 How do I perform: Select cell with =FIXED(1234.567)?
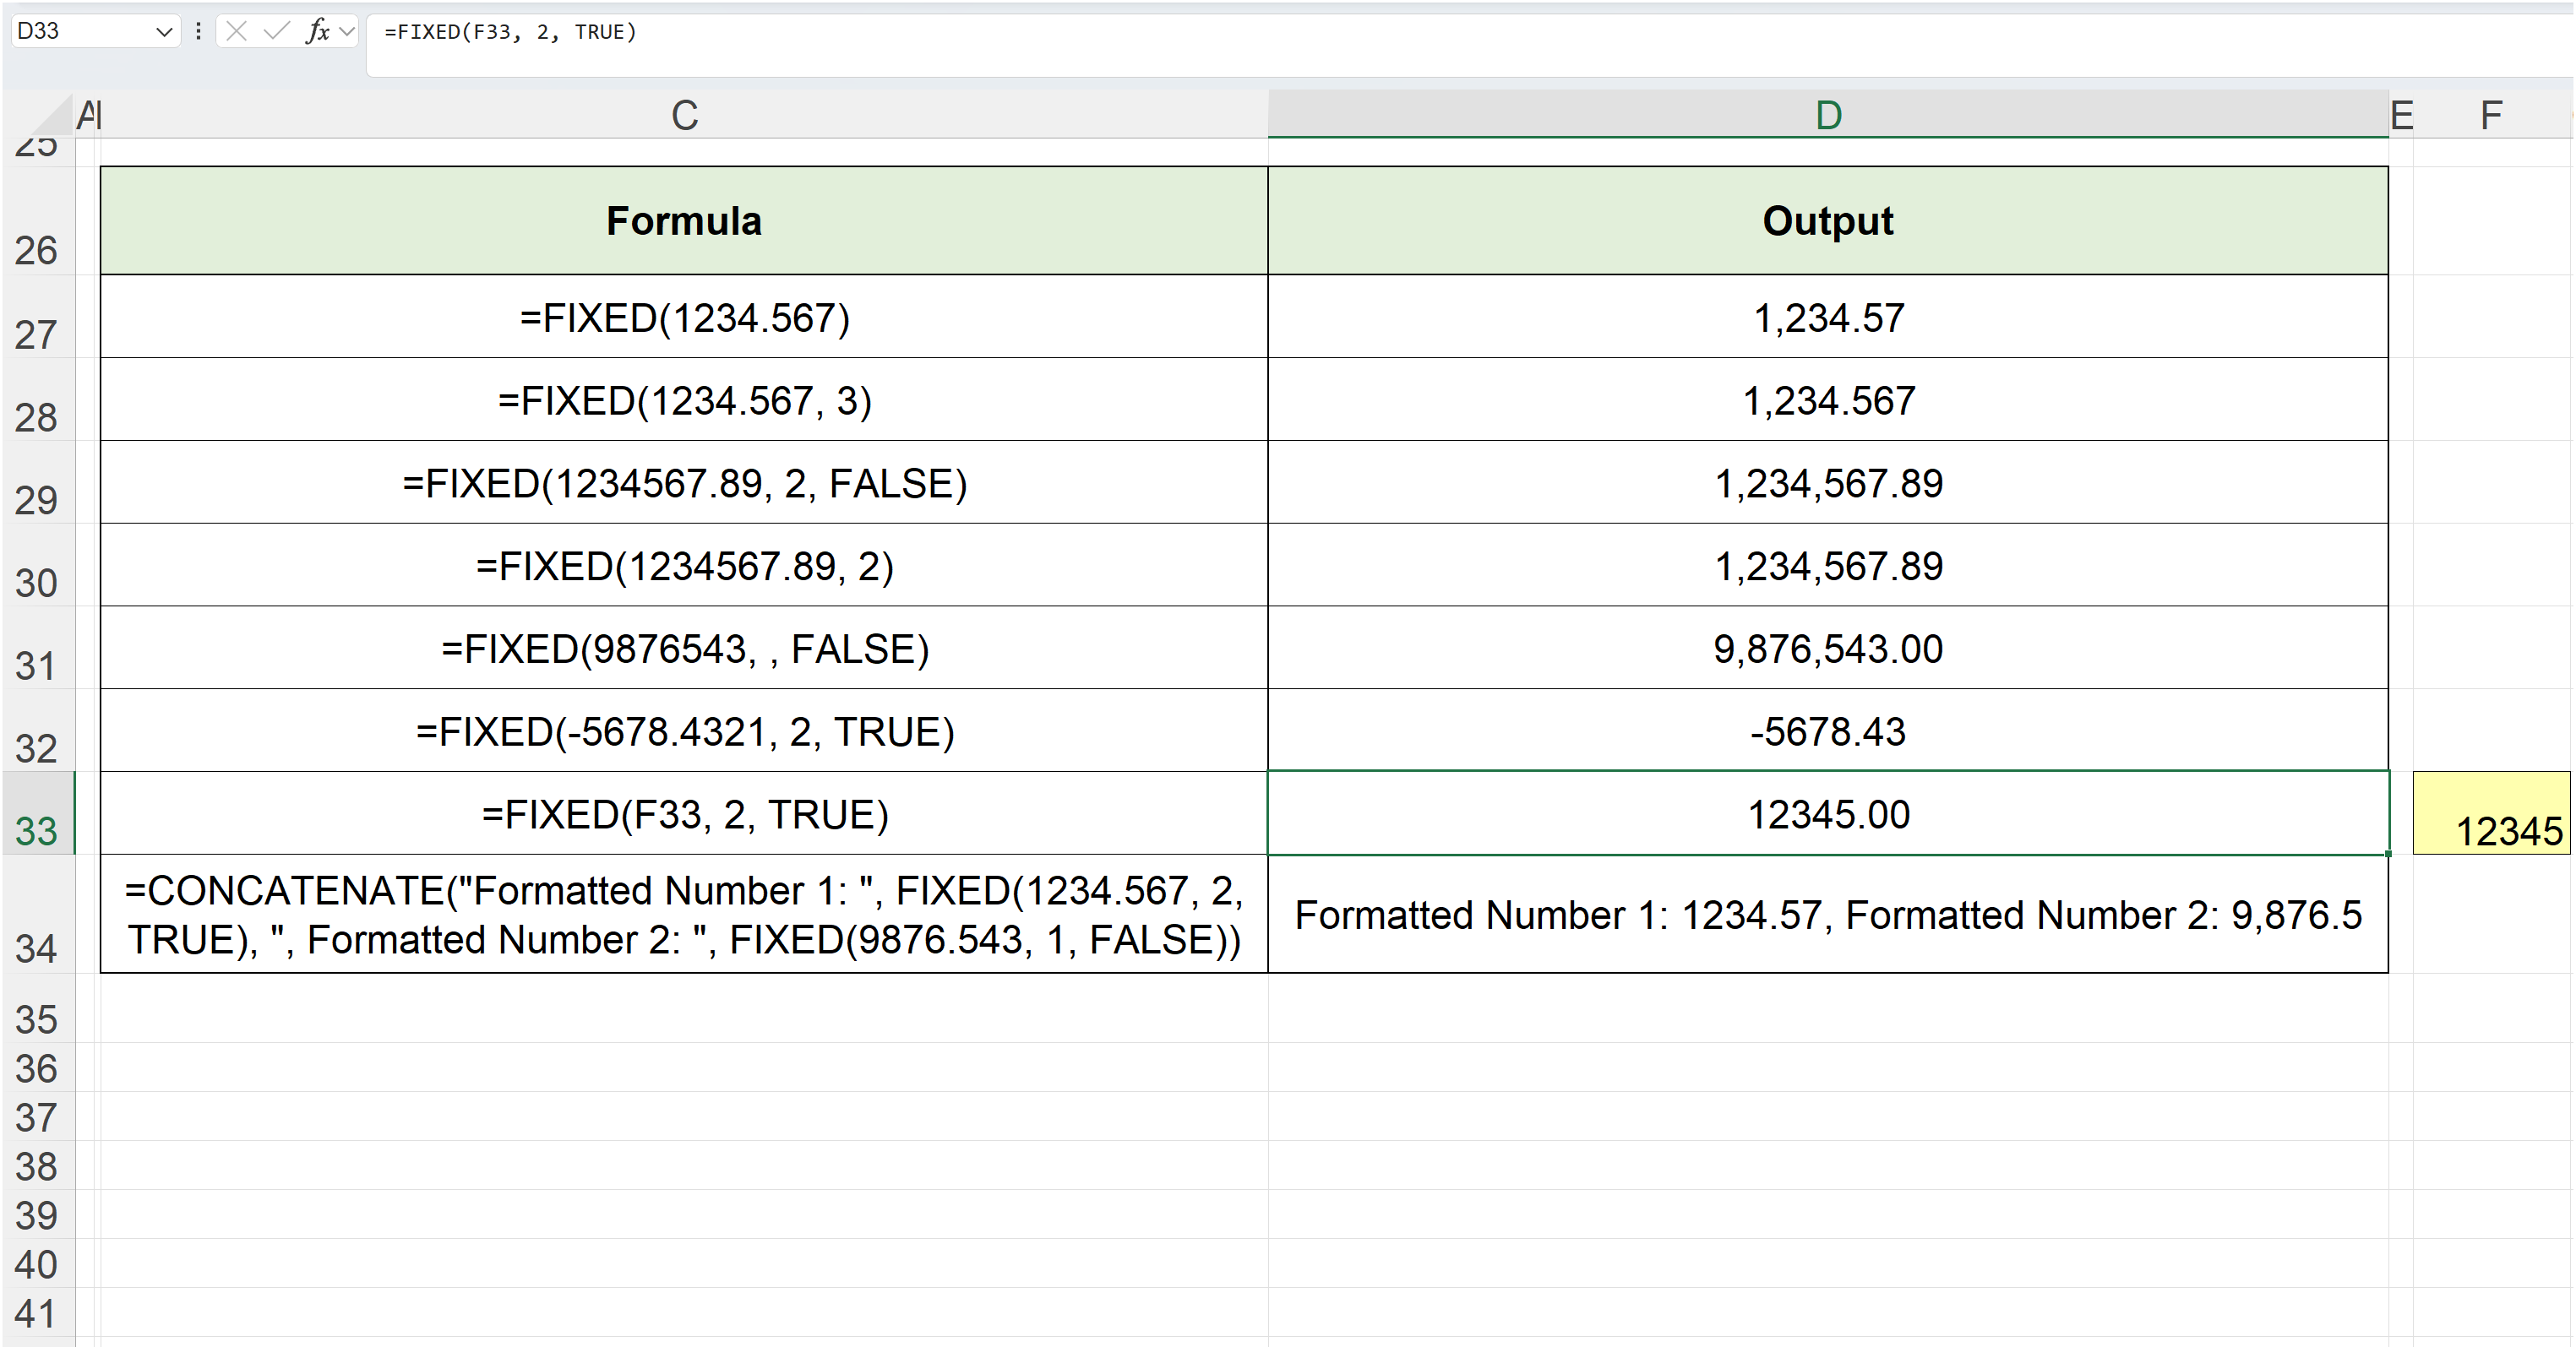coord(684,317)
